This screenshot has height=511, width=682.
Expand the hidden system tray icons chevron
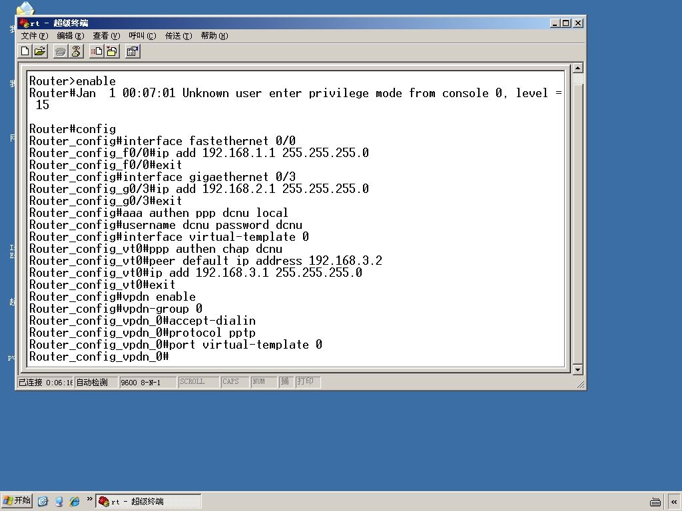[674, 502]
